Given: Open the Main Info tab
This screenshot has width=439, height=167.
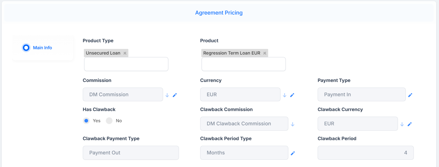Looking at the screenshot, I should click(x=43, y=48).
